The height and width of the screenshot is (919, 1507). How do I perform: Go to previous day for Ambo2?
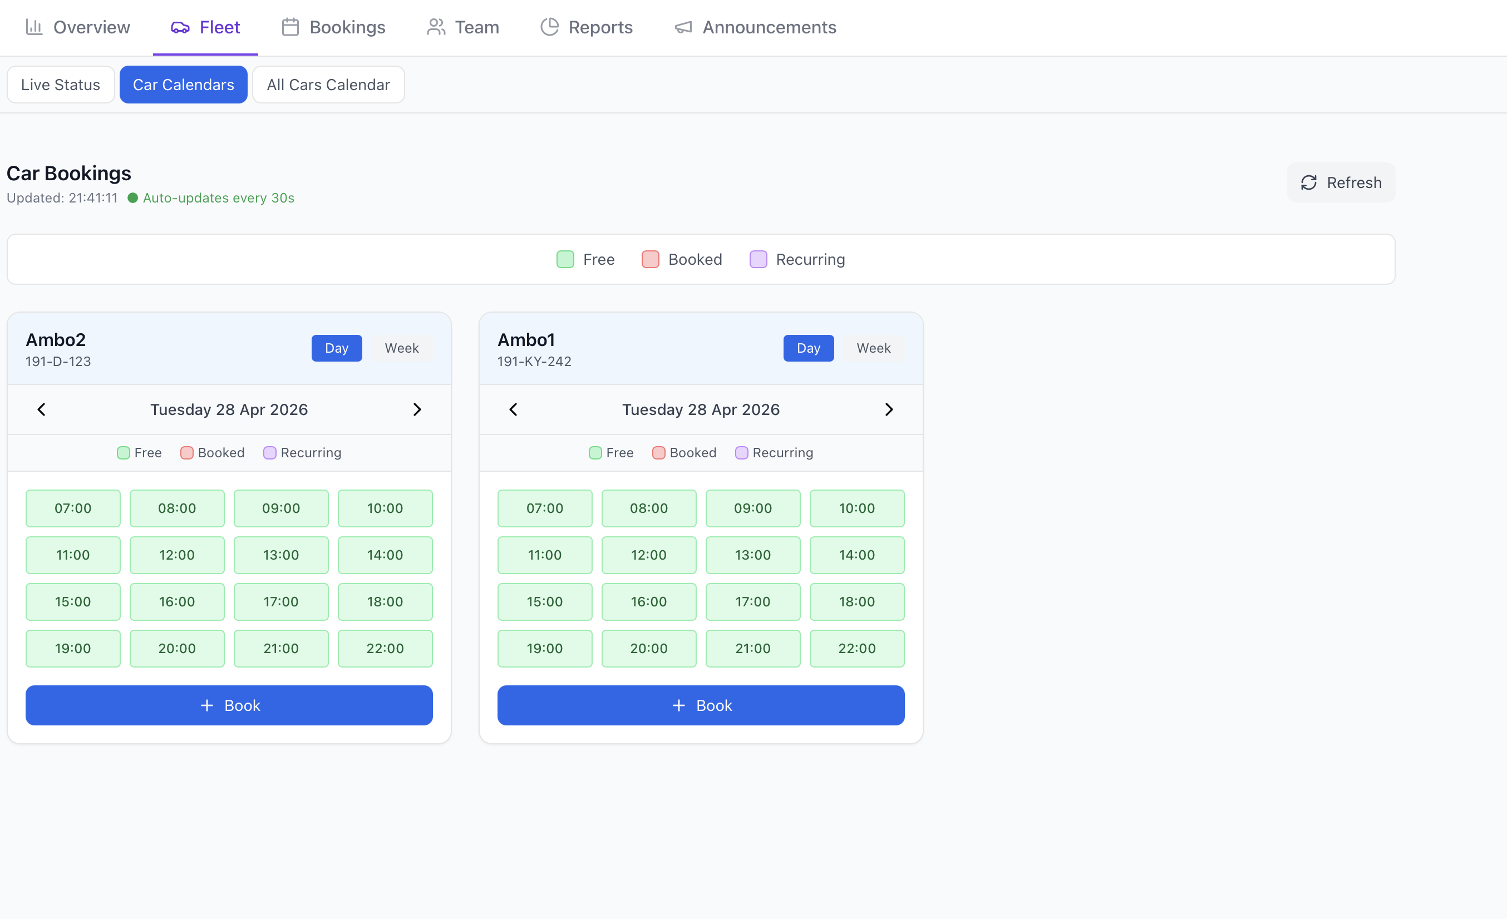[x=41, y=409]
